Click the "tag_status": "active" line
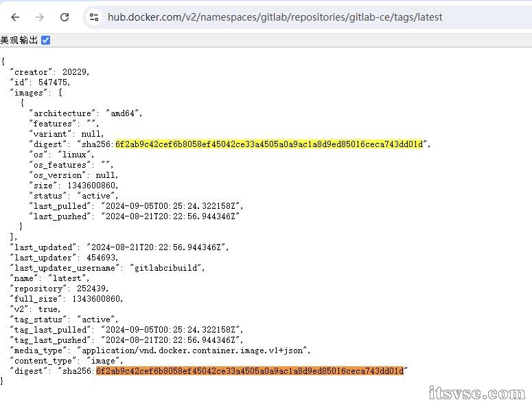 pyautogui.click(x=64, y=320)
